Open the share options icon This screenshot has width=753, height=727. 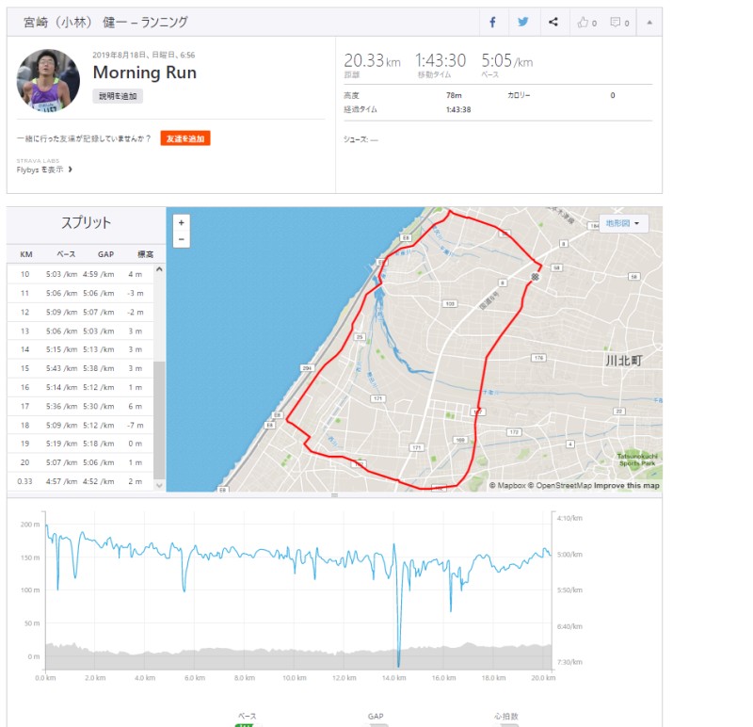[553, 23]
